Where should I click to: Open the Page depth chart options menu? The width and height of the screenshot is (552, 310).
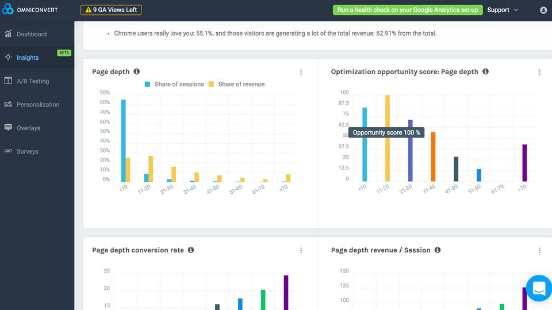[x=301, y=72]
